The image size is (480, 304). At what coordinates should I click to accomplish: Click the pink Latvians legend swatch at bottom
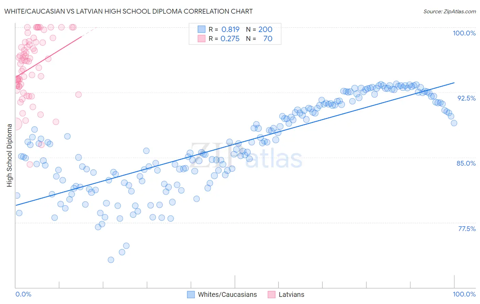click(271, 294)
